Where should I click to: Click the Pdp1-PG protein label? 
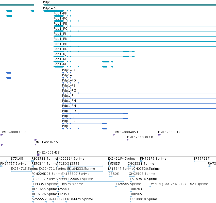pyautogui.click(x=69, y=91)
